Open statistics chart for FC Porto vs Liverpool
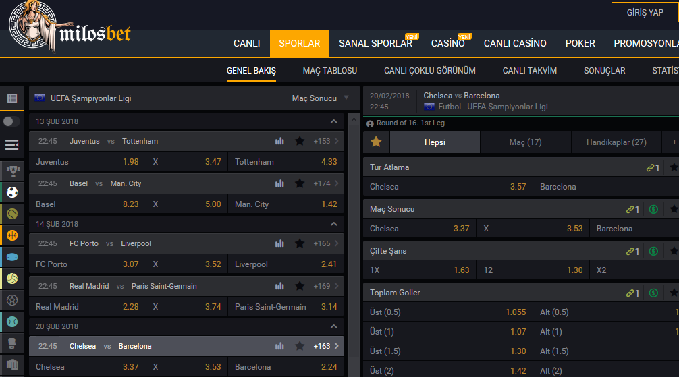The width and height of the screenshot is (679, 377). (x=279, y=243)
